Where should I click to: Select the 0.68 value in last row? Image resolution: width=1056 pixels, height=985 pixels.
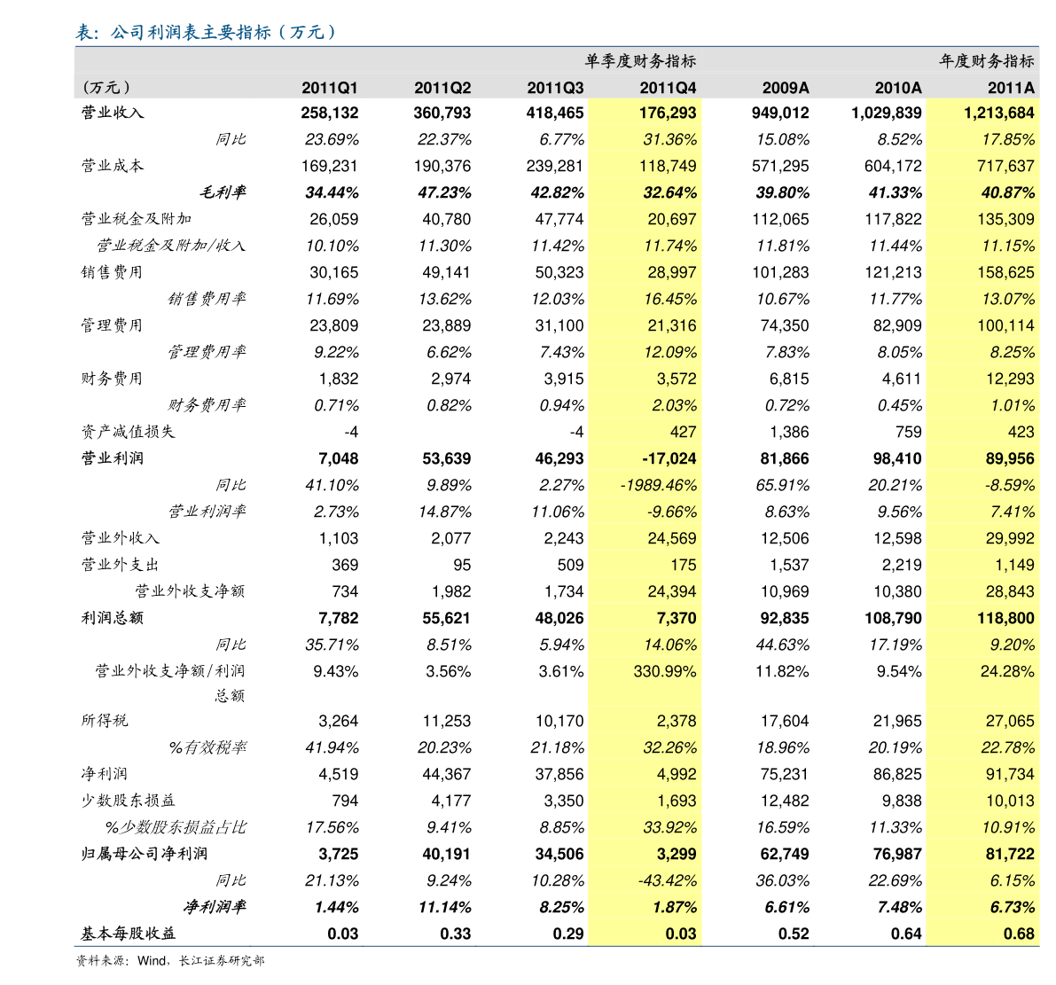click(x=1019, y=934)
